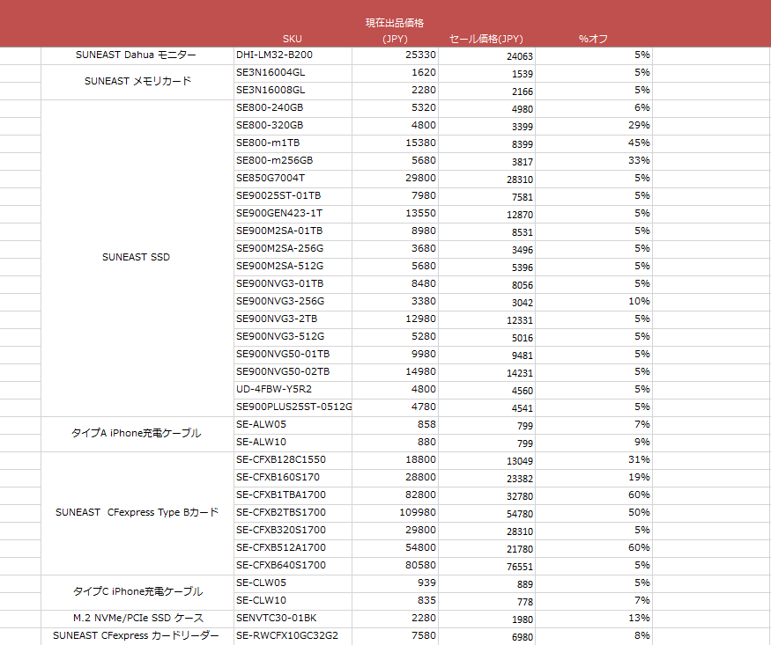This screenshot has height=645, width=771.
Task: Select SKU cell SE900M2SA-256G
Action: click(x=293, y=249)
